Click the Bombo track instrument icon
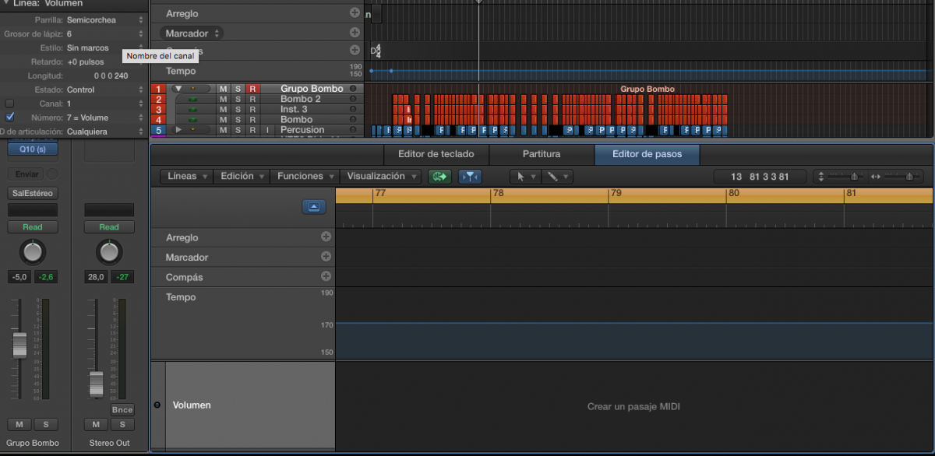The image size is (935, 456). pos(192,120)
